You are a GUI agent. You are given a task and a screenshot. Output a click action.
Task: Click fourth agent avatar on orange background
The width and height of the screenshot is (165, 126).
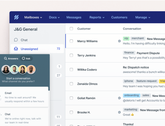coord(31,70)
